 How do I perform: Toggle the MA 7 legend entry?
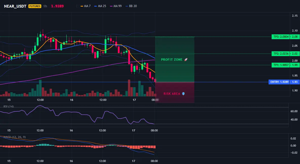pos(86,6)
